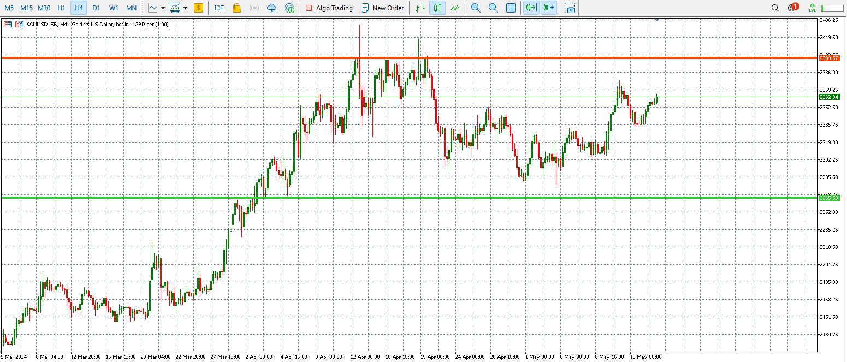847x362 pixels.
Task: Click the chart shift triangle marker
Action: coord(656,20)
